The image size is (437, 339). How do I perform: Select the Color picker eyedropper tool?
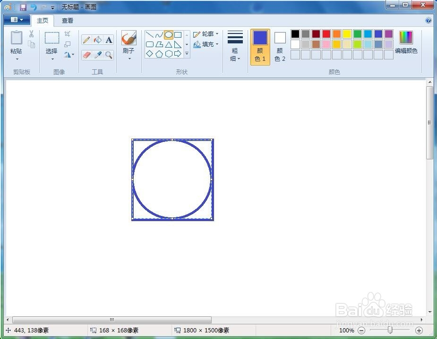click(x=97, y=55)
